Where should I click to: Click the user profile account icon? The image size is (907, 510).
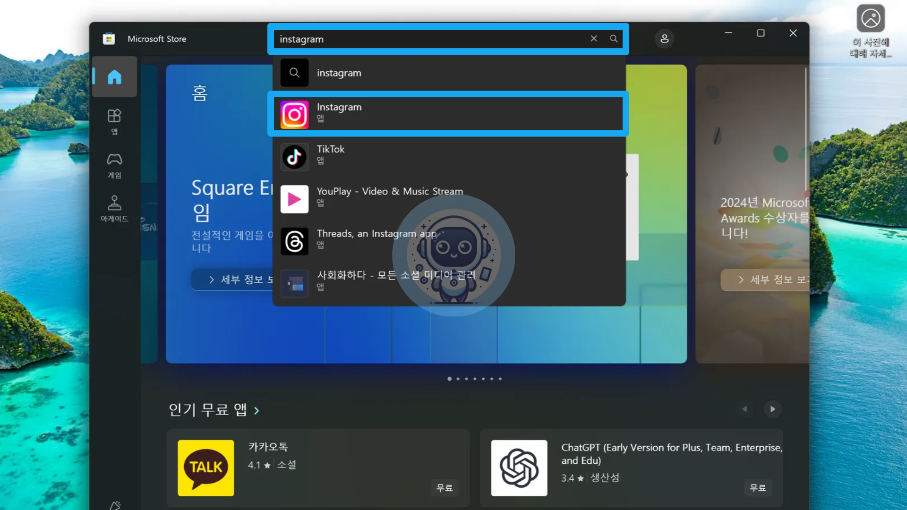pos(664,39)
